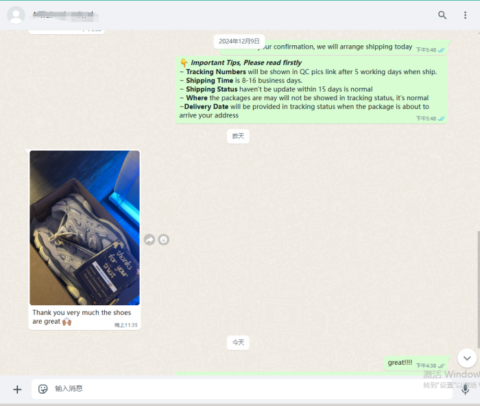Image resolution: width=480 pixels, height=406 pixels.
Task: Click the 今天 date separator
Action: pyautogui.click(x=238, y=342)
